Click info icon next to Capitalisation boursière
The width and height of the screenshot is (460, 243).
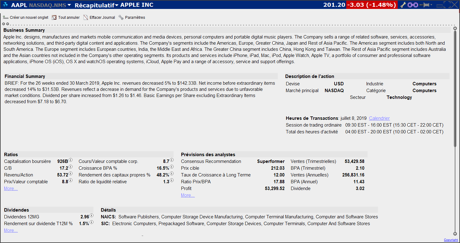click(x=71, y=160)
